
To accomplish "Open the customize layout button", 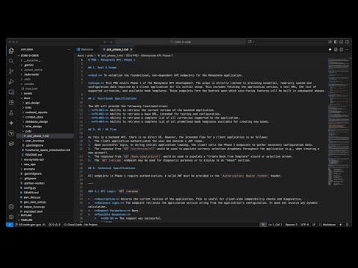I will (x=330, y=42).
